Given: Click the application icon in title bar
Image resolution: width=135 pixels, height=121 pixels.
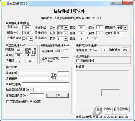Looking at the screenshot, I should click(x=4, y=3).
